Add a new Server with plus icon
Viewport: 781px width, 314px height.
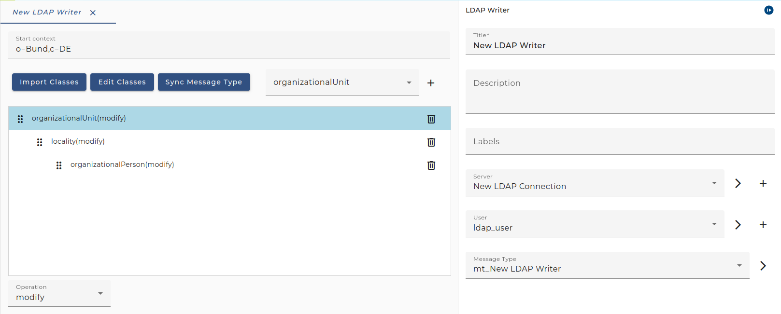click(x=763, y=183)
